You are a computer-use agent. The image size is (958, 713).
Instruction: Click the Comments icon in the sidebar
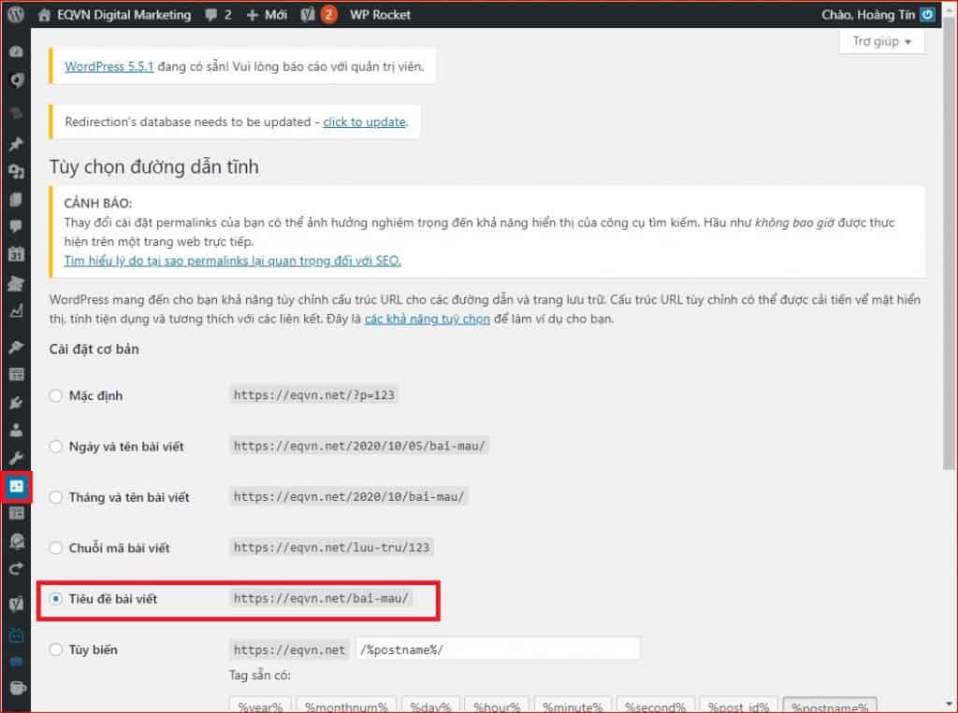15,227
